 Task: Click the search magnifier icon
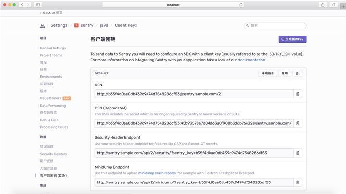(x=247, y=26)
